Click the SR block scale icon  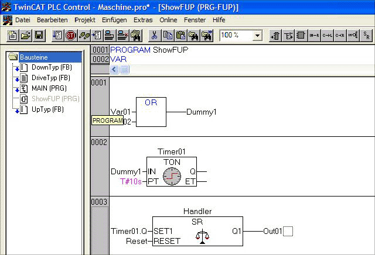click(x=202, y=236)
